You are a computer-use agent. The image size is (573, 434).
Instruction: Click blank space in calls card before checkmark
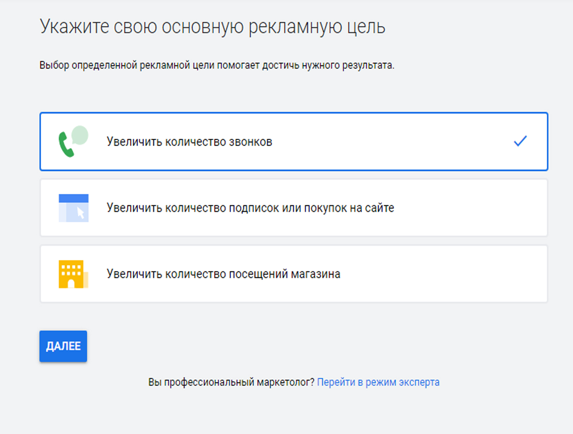click(401, 142)
